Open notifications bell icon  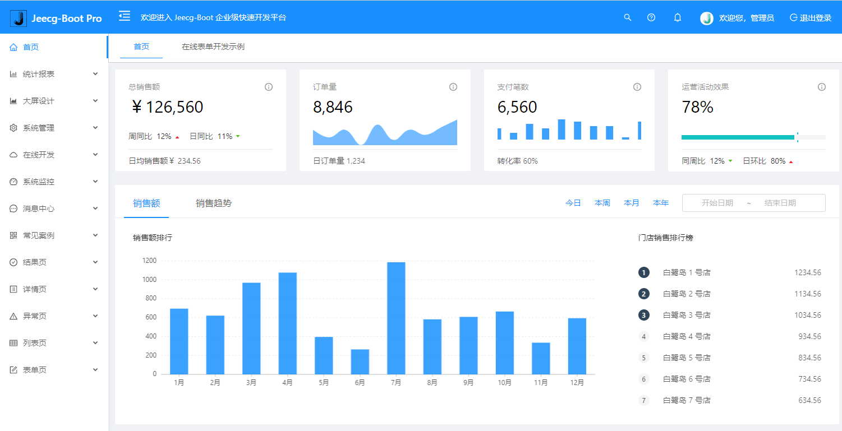coord(678,17)
